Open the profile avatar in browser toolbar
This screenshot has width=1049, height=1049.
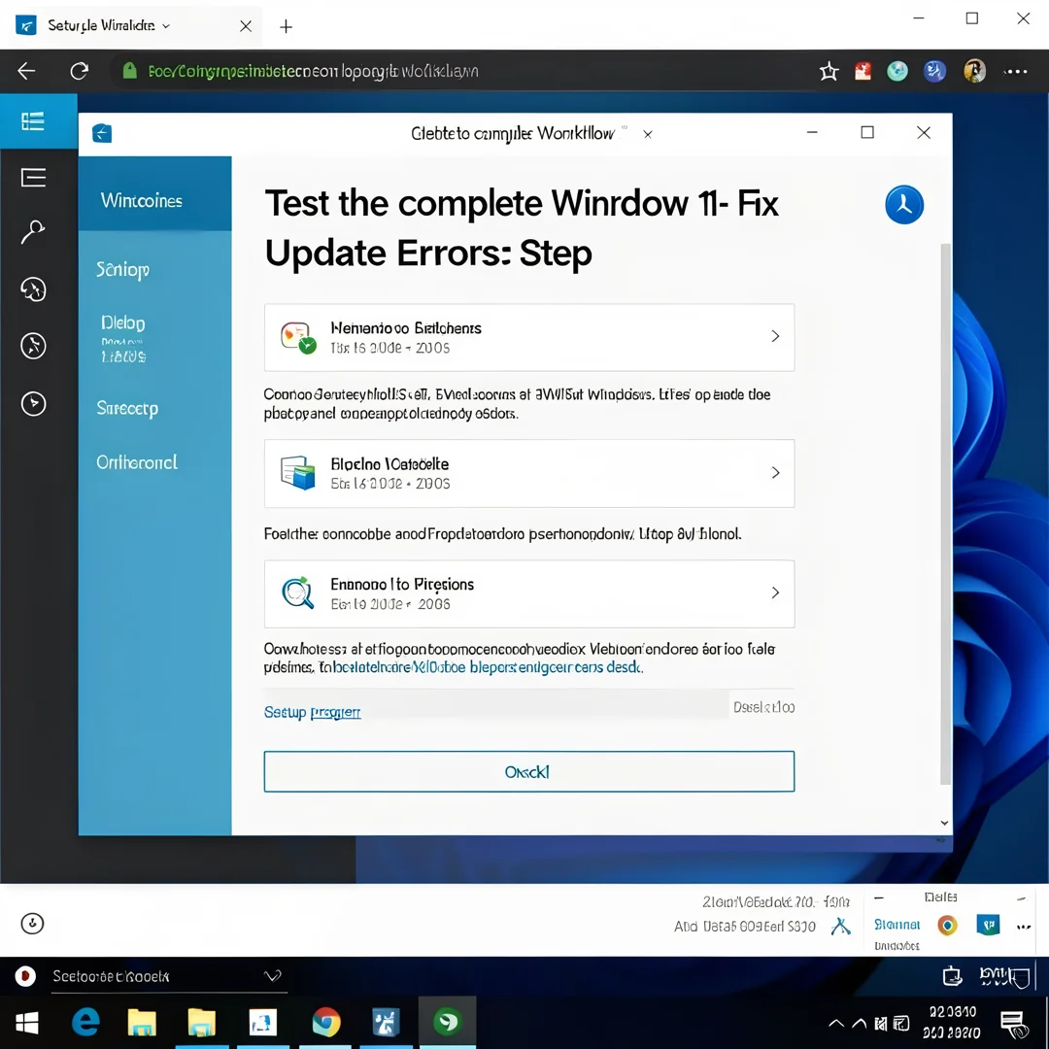point(975,71)
